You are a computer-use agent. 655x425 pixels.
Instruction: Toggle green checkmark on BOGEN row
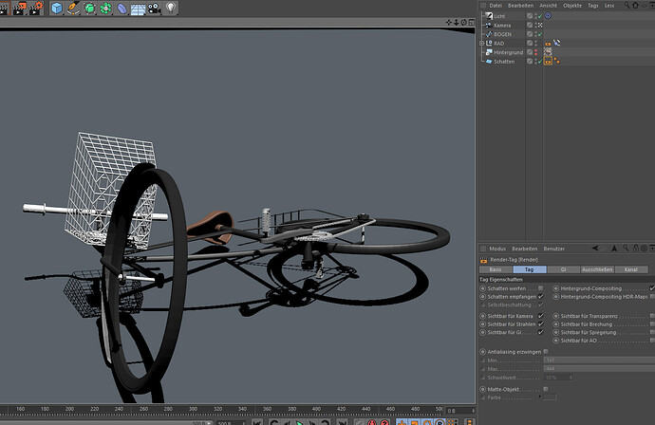click(540, 34)
